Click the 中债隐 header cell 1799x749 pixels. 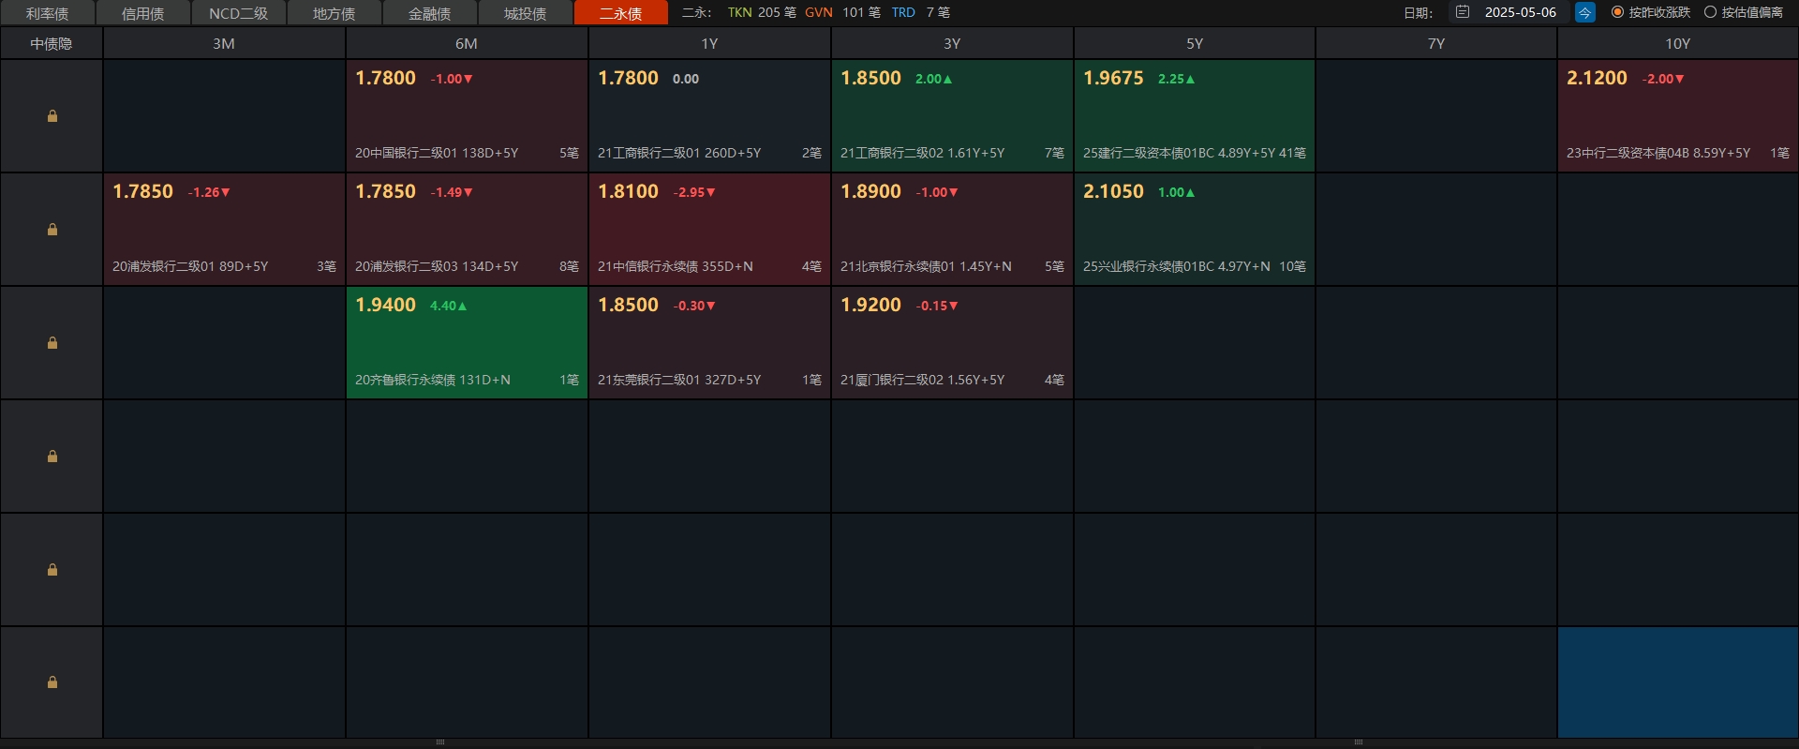(52, 44)
